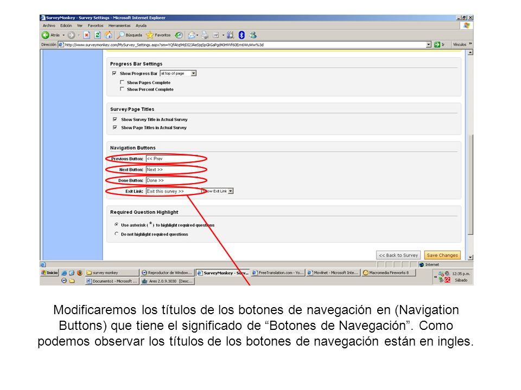
Task: Switch to Reproductor de Windows taskbar button
Action: 168,272
